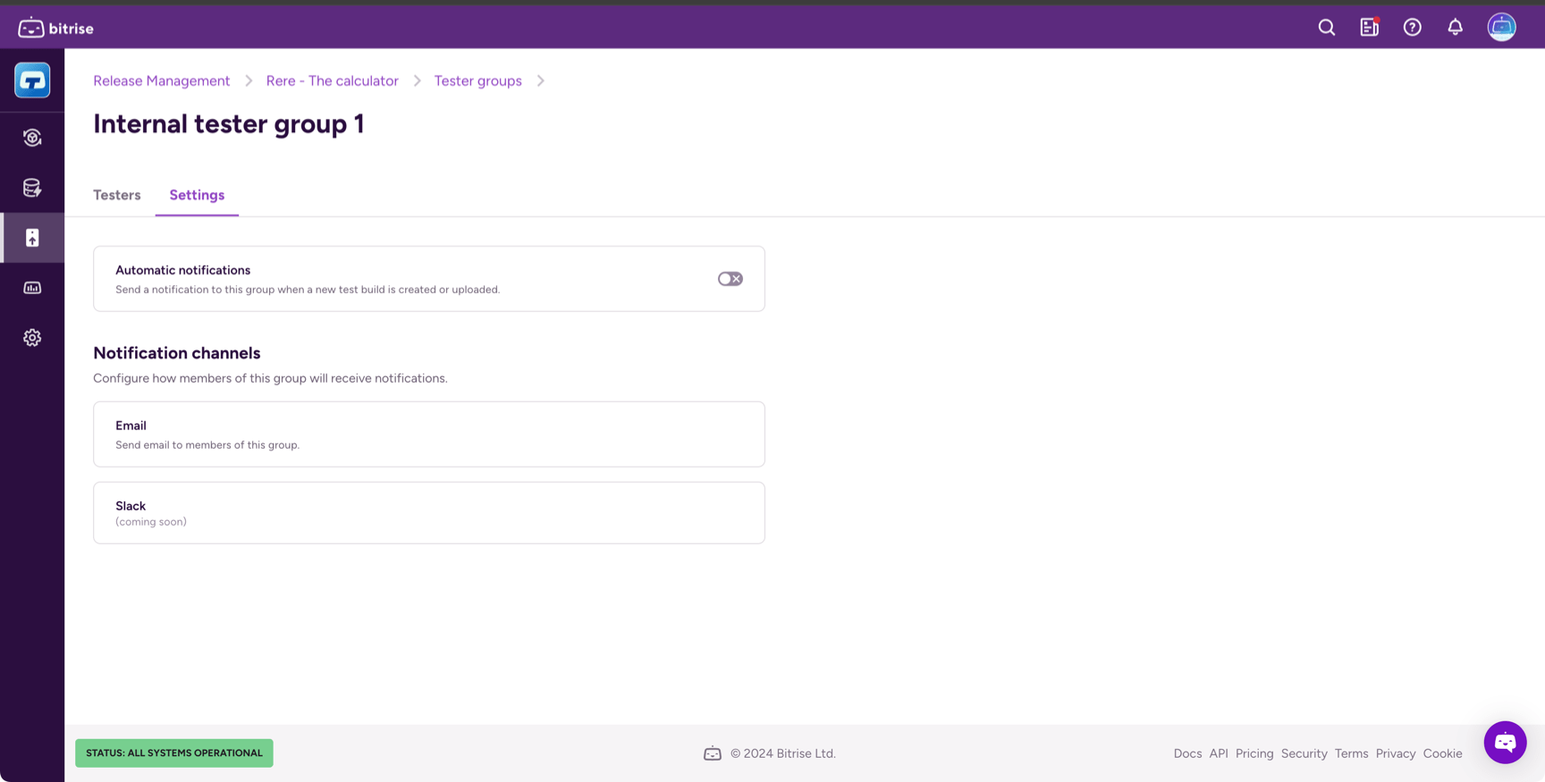Open the Docs footer link
Image resolution: width=1545 pixels, height=782 pixels.
pos(1187,753)
